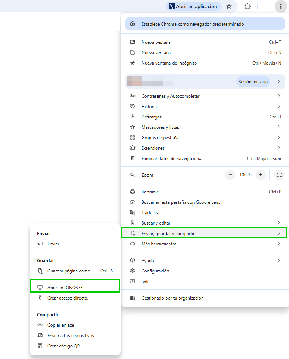Click the toolbox icon beside Más herramientas
Image resolution: width=289 pixels, height=359 pixels.
pos(133,244)
